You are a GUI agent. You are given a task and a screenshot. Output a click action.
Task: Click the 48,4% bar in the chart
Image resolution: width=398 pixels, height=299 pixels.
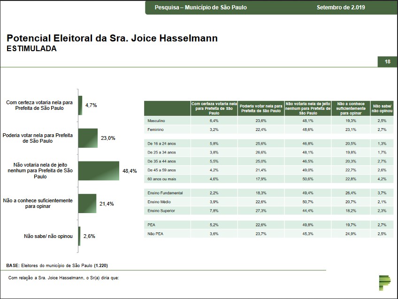tap(99, 171)
